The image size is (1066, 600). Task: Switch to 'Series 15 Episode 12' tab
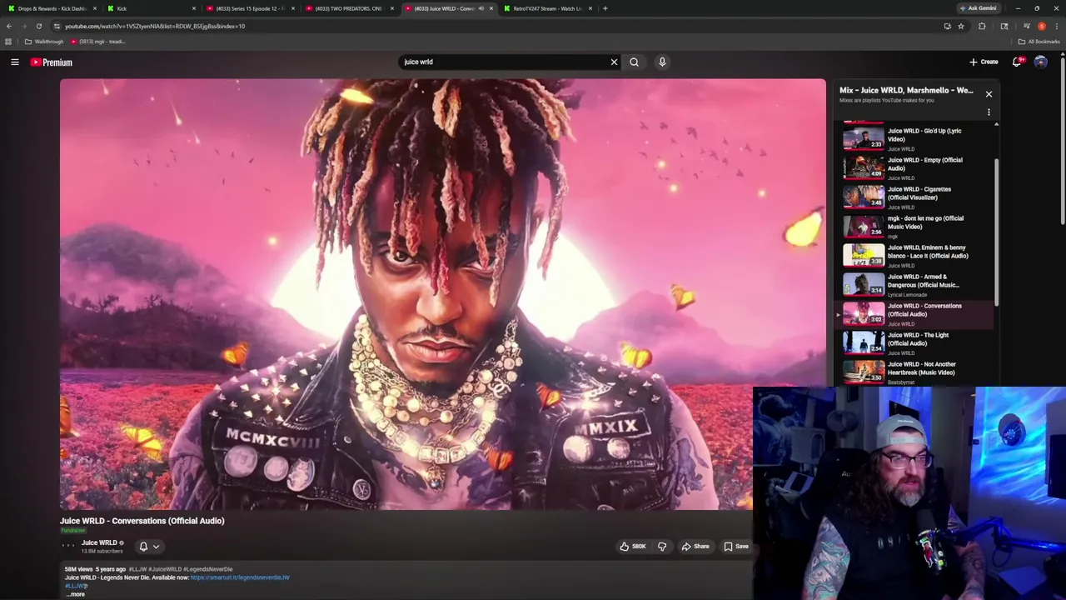tap(250, 8)
